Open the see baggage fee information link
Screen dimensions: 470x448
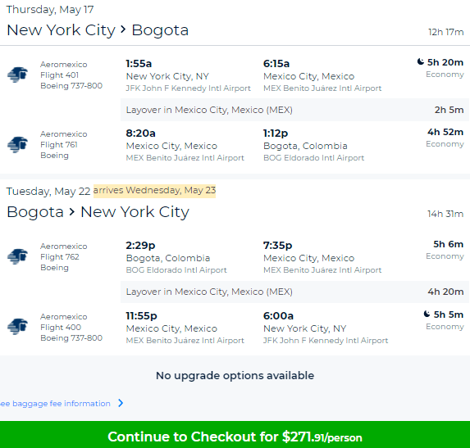click(56, 404)
